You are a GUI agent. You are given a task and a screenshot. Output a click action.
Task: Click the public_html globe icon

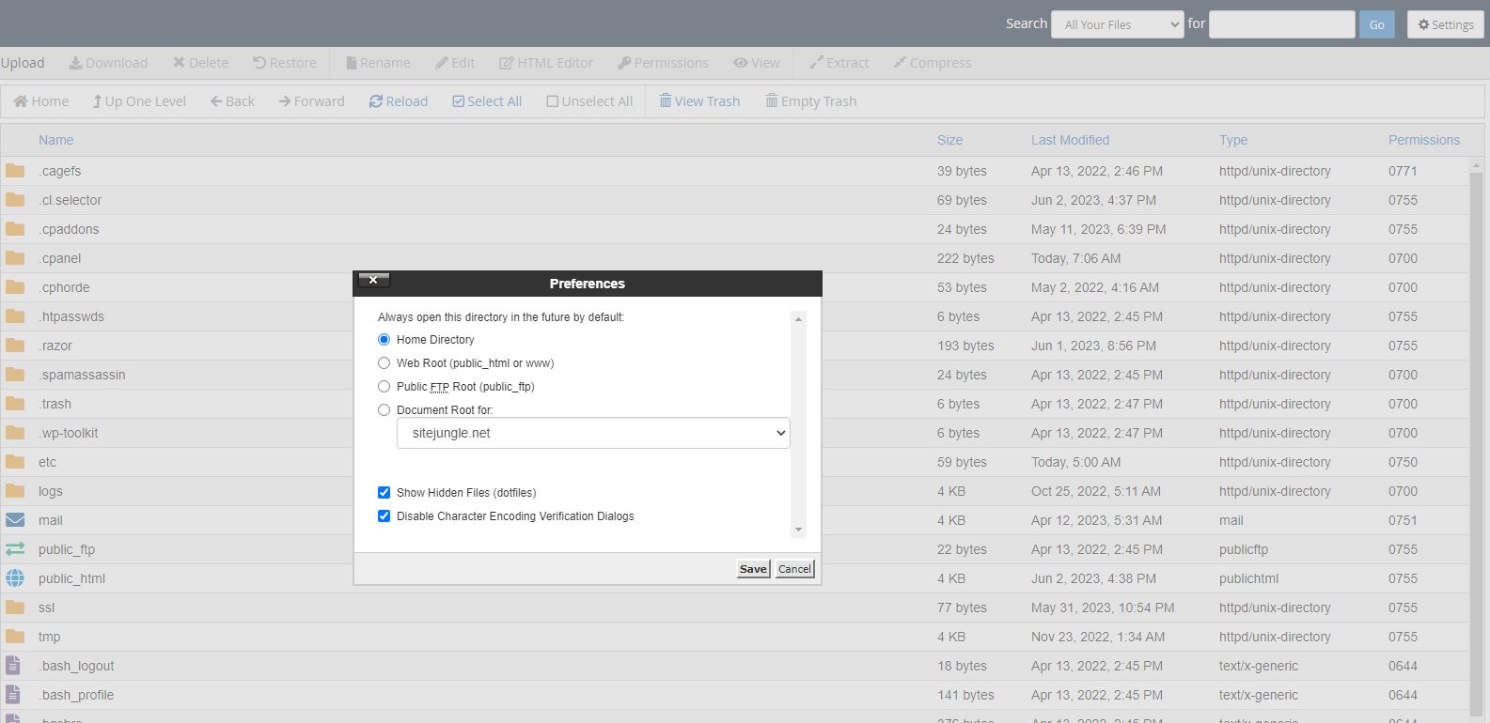coord(15,578)
